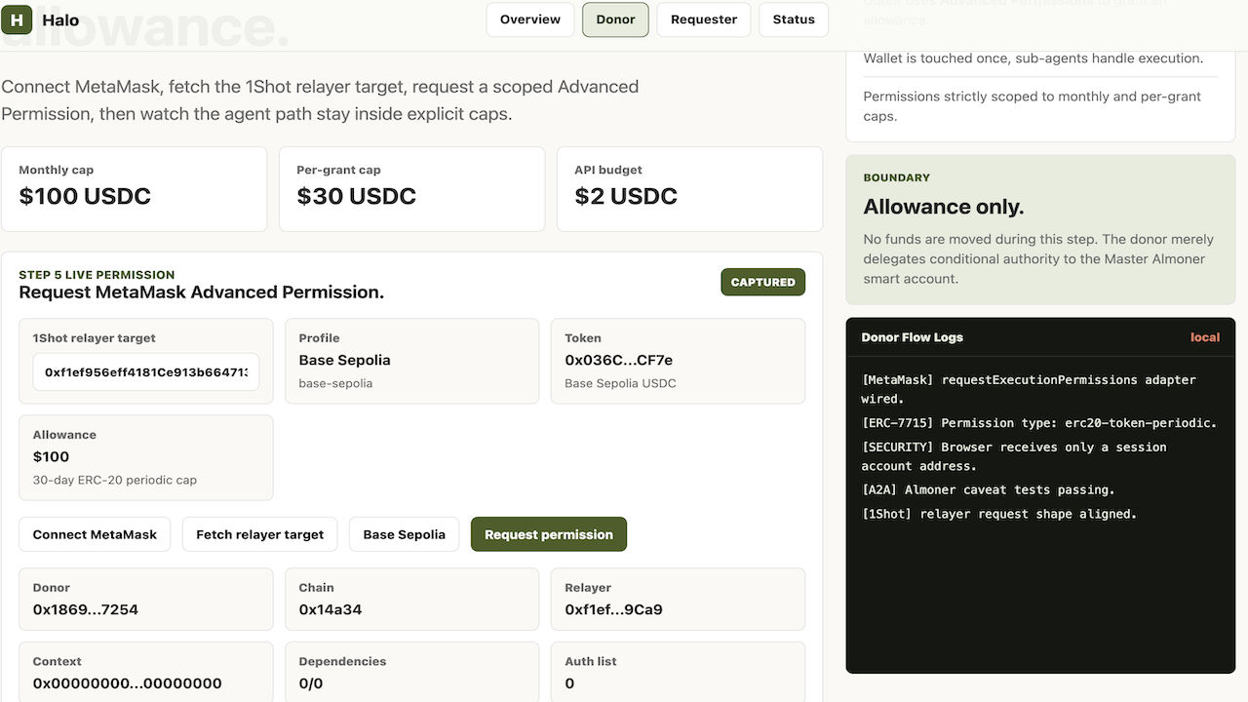Viewport: 1248px width, 702px height.
Task: Click the token address 0x036C...CF7e
Action: 618,360
